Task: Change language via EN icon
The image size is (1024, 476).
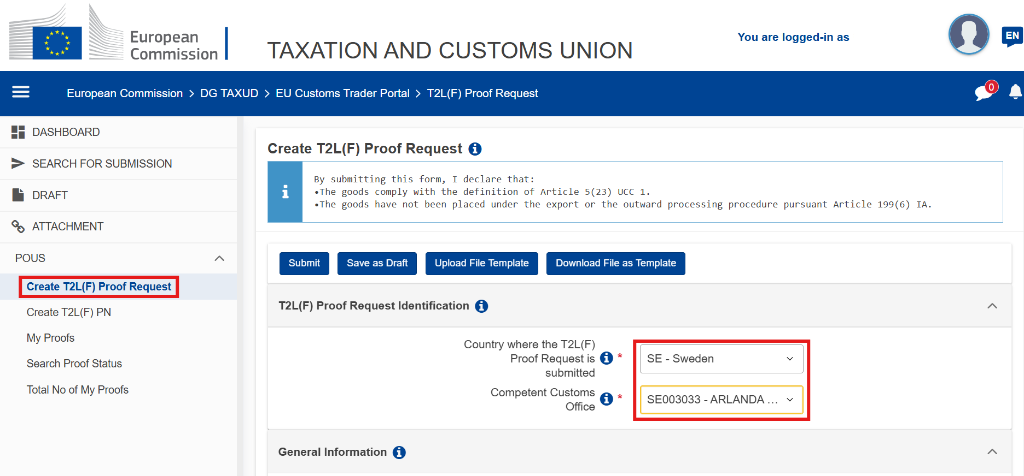Action: point(1012,37)
